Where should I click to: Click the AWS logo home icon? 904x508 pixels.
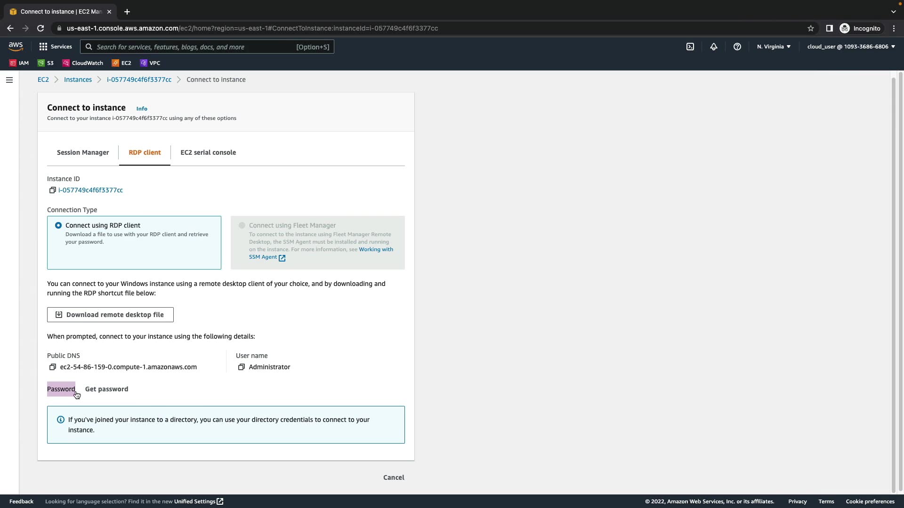click(x=16, y=46)
